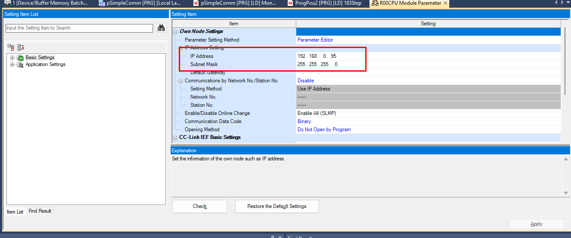Click Communication Data Code row label

click(213, 121)
